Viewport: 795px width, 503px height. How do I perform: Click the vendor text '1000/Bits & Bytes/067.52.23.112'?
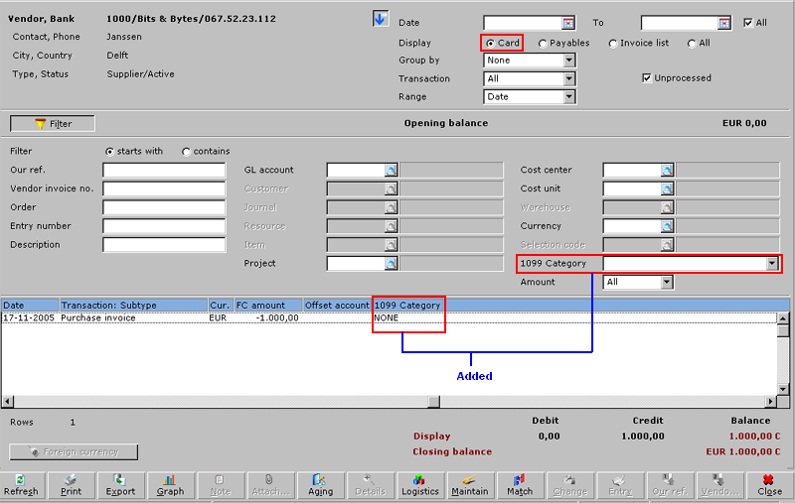[x=191, y=19]
